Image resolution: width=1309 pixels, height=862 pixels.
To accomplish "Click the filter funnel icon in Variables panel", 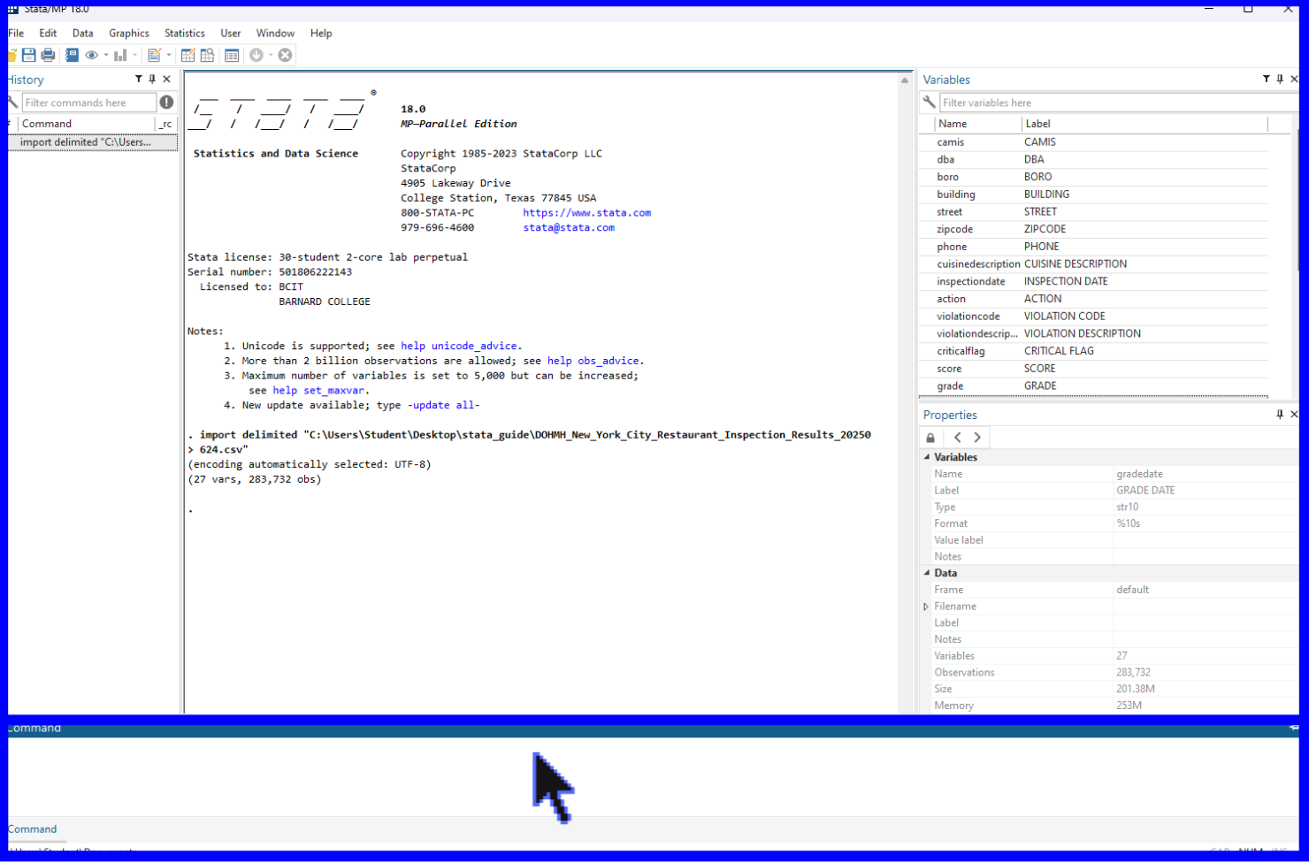I will [1266, 80].
